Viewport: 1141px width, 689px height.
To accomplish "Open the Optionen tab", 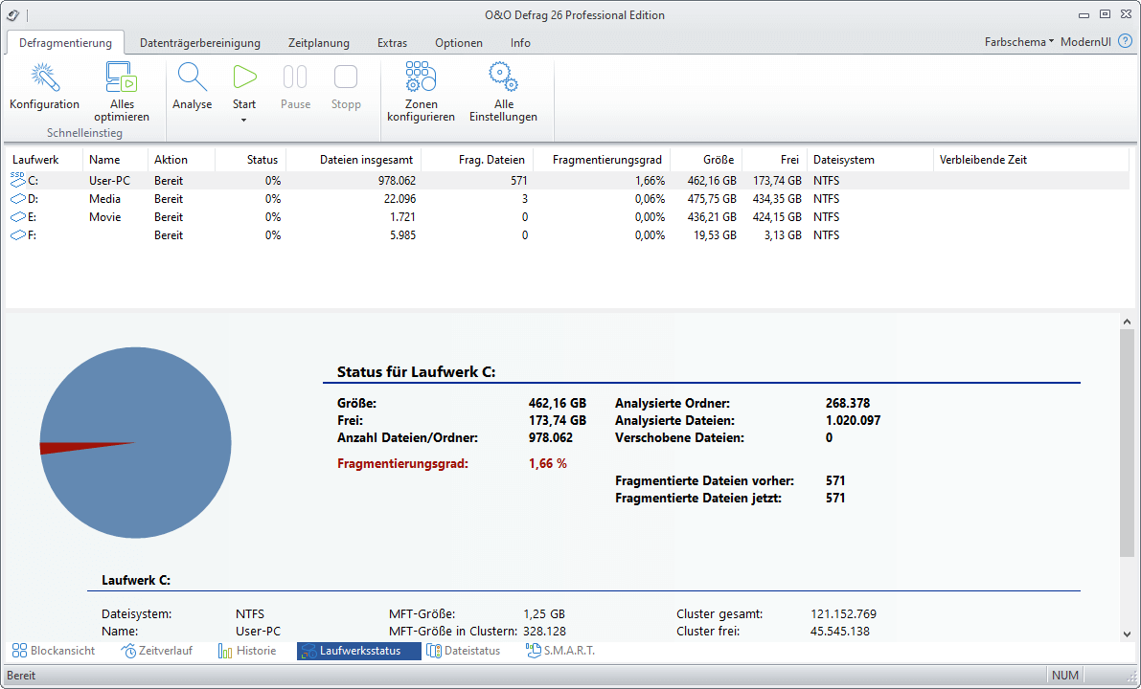I will tap(459, 43).
